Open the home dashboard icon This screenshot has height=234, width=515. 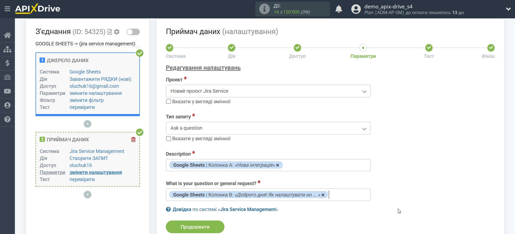7,35
